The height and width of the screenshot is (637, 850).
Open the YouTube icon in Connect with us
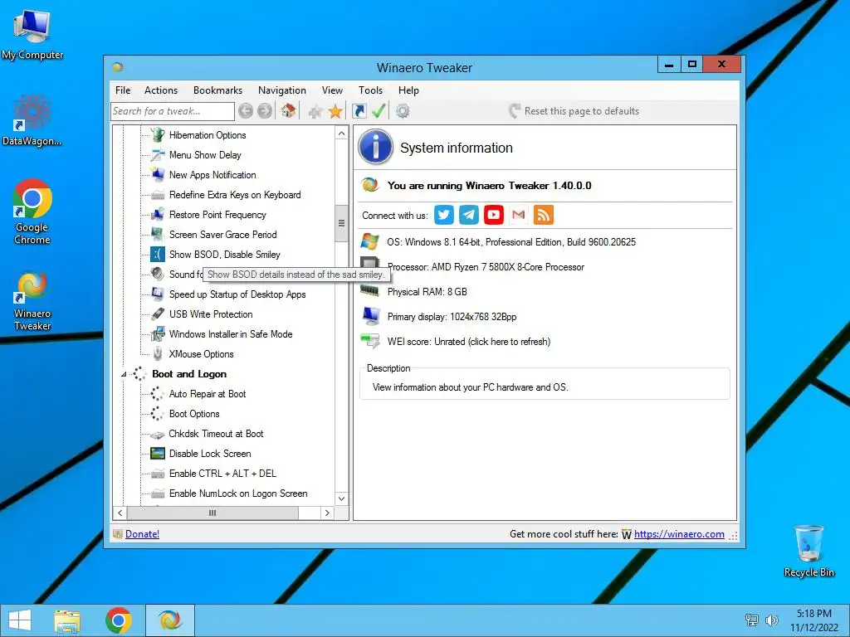tap(494, 215)
